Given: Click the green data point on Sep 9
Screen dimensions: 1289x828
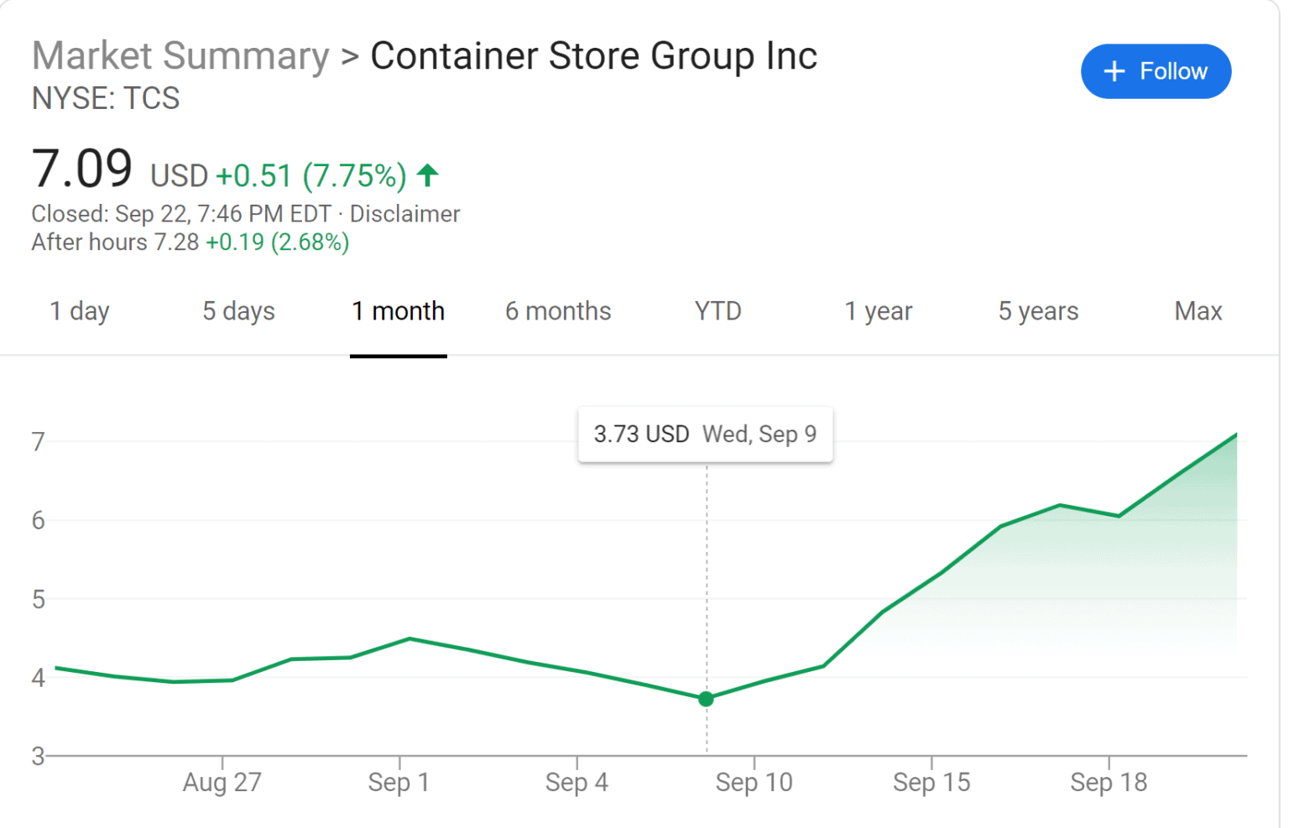Looking at the screenshot, I should tap(706, 698).
